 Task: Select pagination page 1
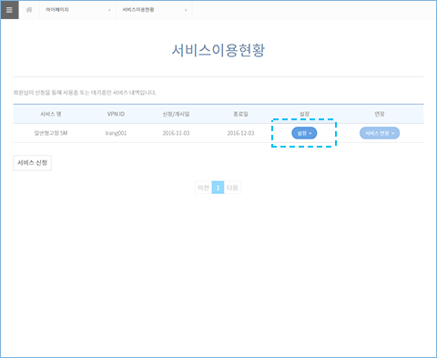[218, 188]
